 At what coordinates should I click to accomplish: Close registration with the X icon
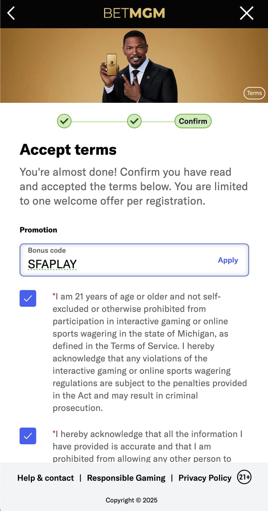pyautogui.click(x=246, y=13)
